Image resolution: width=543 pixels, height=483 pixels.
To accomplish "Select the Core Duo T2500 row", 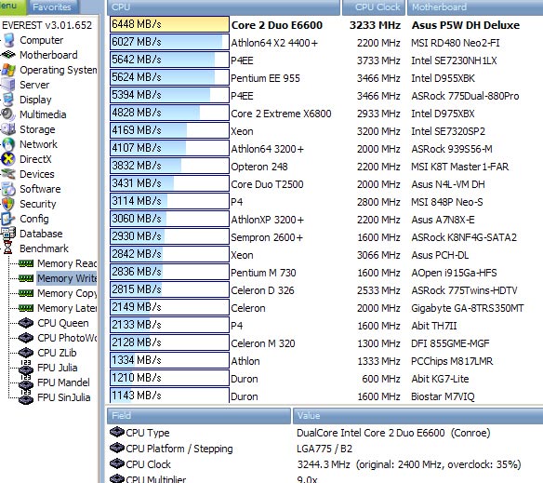I will coord(325,183).
